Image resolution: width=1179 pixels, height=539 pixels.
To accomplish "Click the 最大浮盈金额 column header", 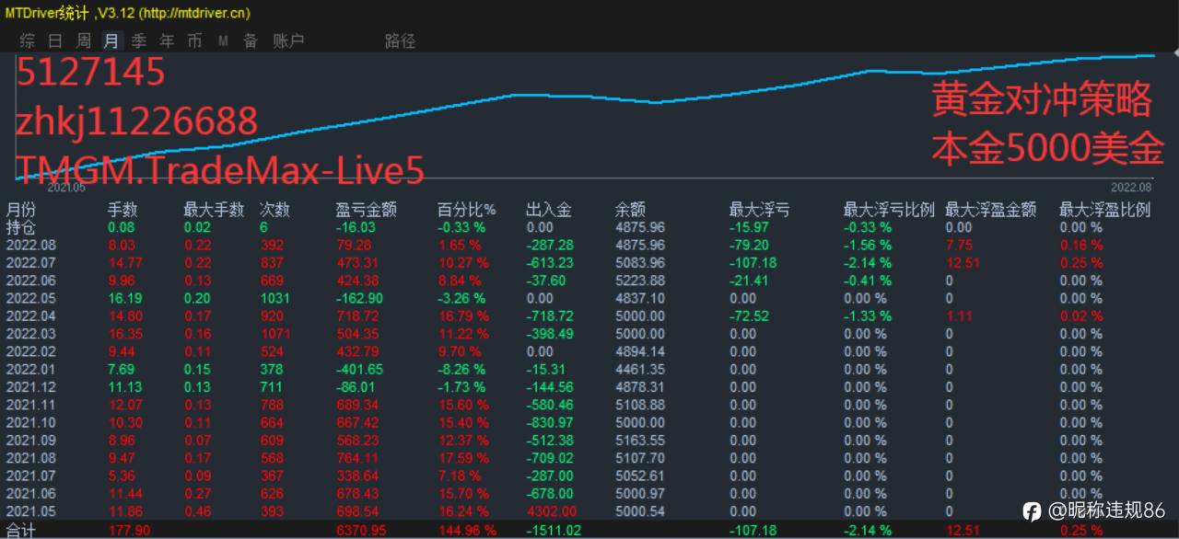I will pyautogui.click(x=991, y=210).
